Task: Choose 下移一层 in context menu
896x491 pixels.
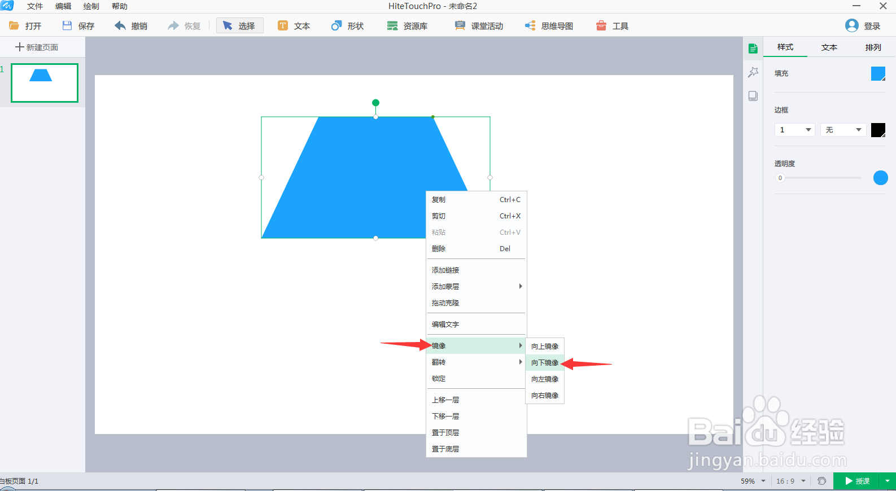Action: tap(476, 416)
